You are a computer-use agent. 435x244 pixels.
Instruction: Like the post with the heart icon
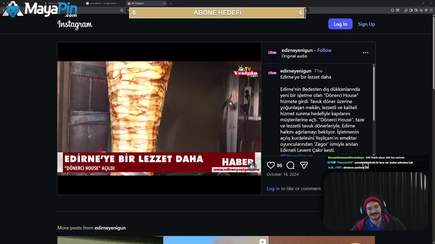pyautogui.click(x=271, y=165)
